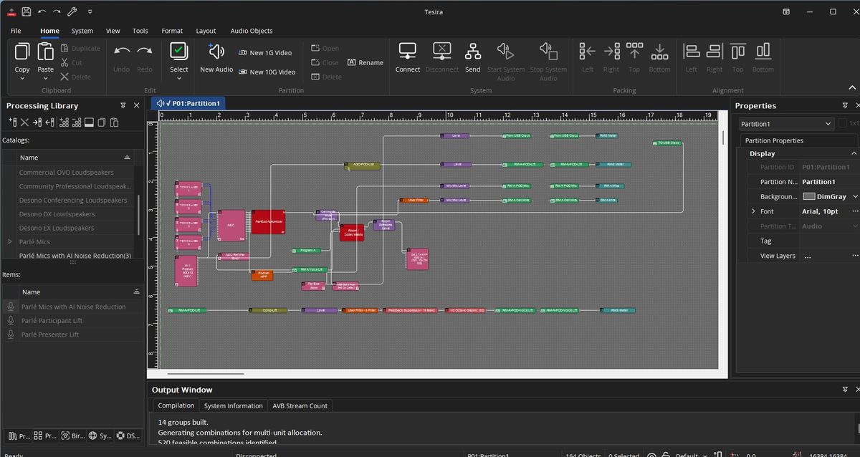Click Pack Top icon in Packing group
The width and height of the screenshot is (860, 457).
pyautogui.click(x=635, y=52)
